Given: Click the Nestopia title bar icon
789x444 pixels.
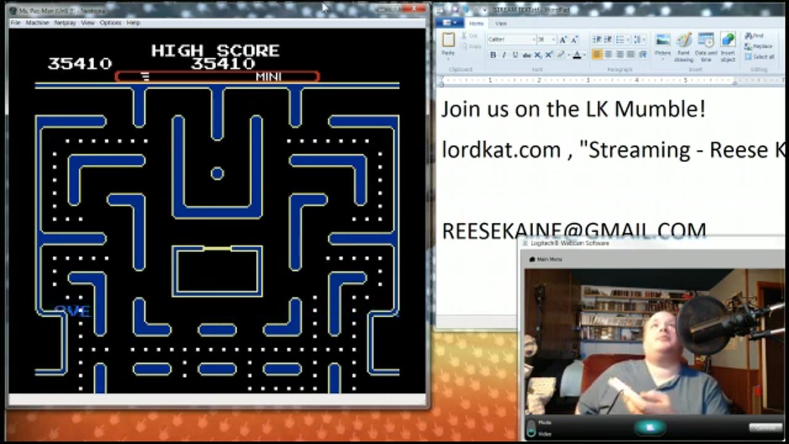Looking at the screenshot, I should point(14,10).
